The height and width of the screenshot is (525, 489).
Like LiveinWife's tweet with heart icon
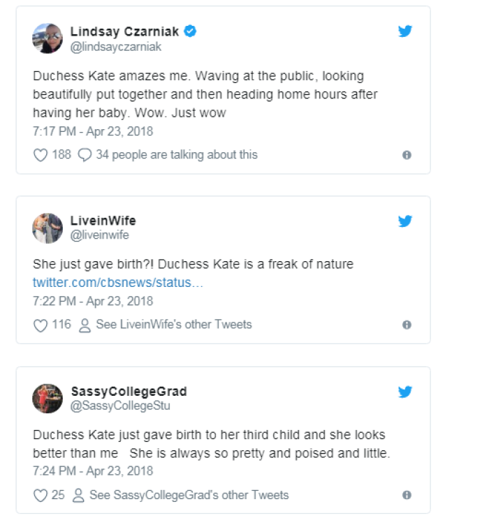coord(41,325)
